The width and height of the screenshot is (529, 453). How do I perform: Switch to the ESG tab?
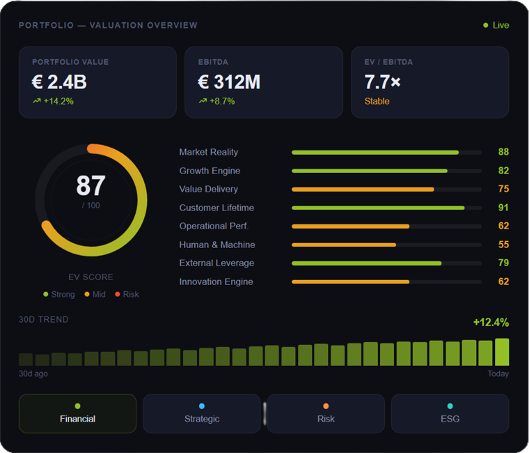(450, 413)
